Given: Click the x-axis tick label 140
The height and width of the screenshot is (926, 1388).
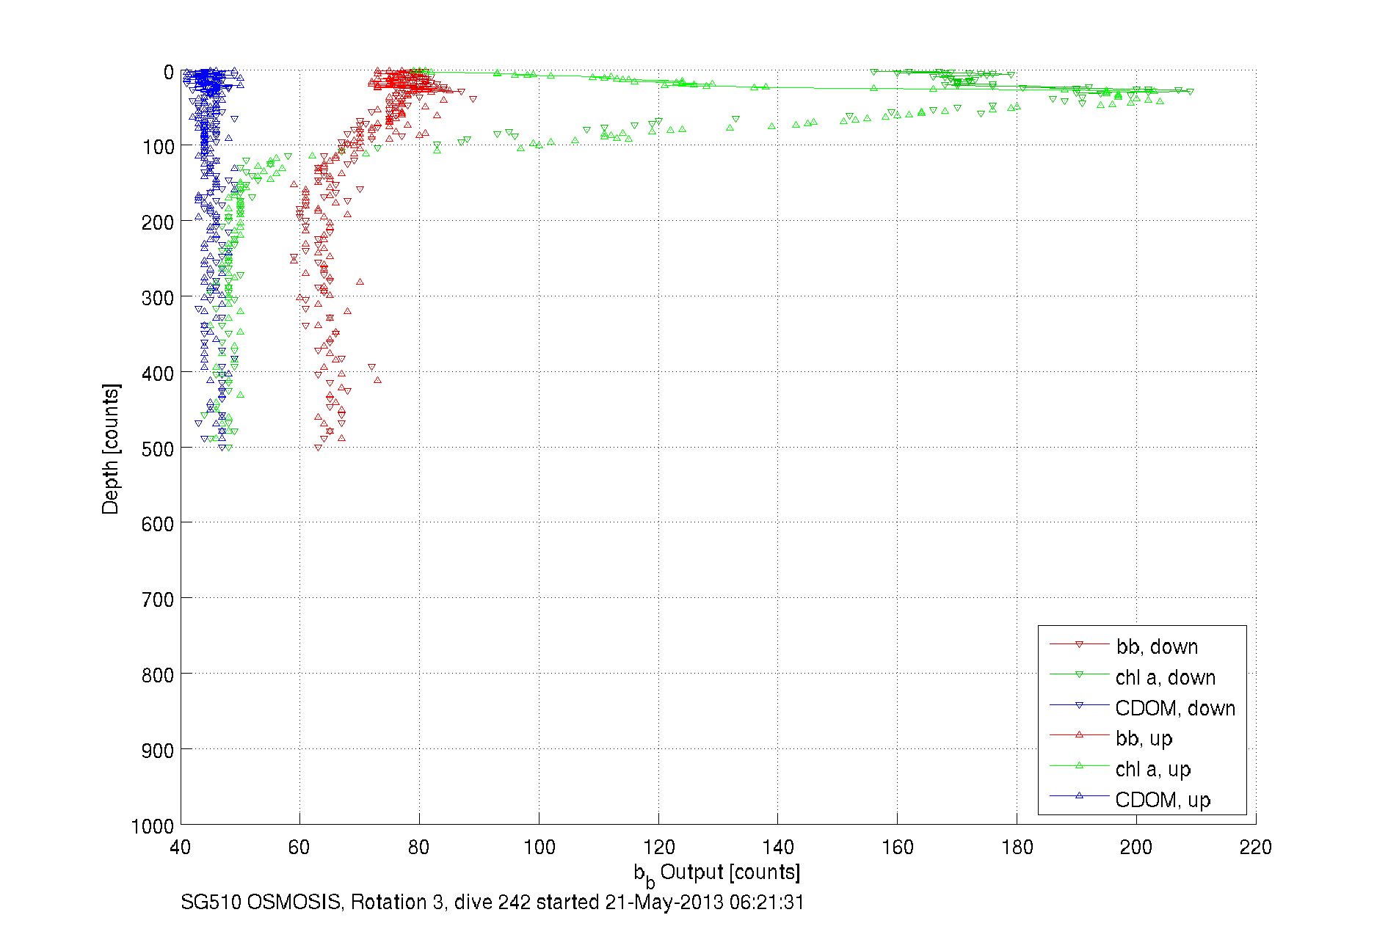Looking at the screenshot, I should pyautogui.click(x=778, y=847).
